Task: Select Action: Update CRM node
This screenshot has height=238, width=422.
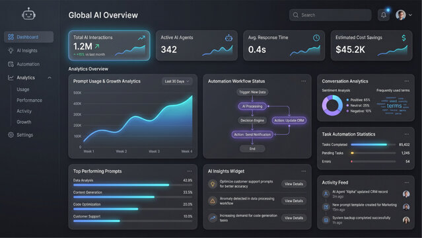Action: pos(289,120)
